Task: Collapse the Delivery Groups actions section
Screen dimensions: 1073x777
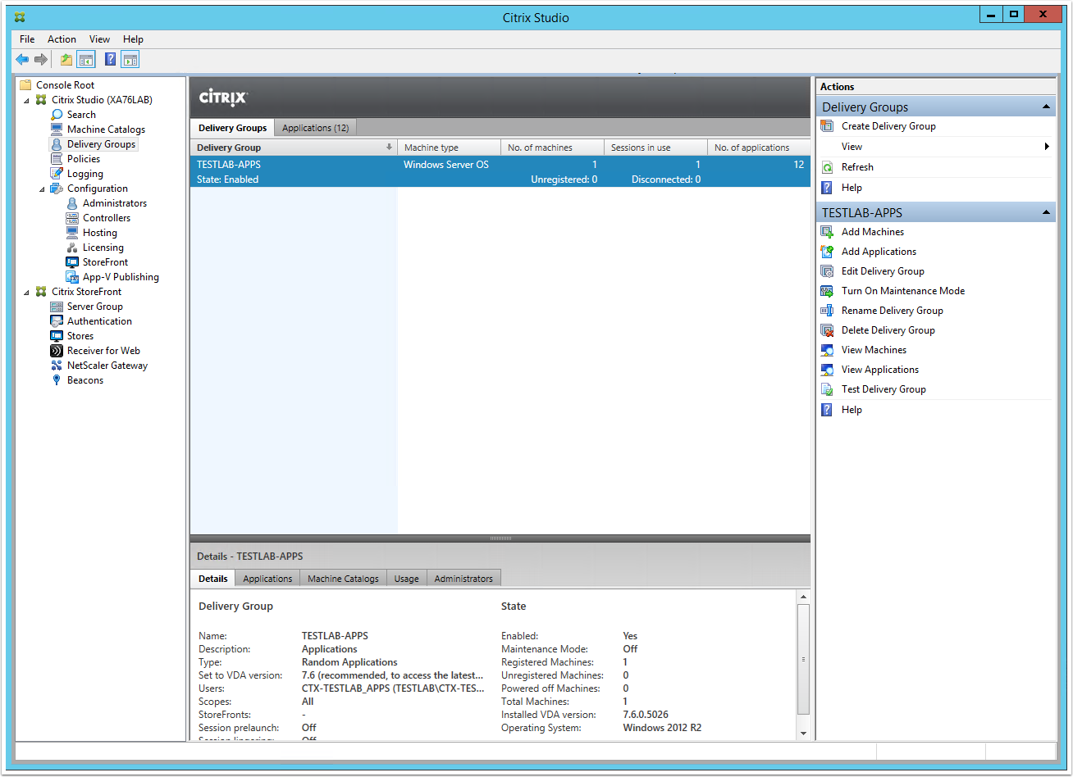Action: coord(1046,107)
